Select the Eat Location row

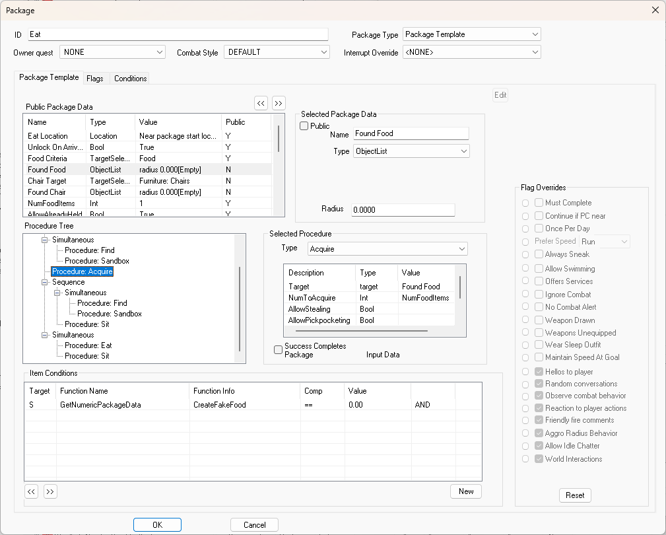[x=147, y=136]
